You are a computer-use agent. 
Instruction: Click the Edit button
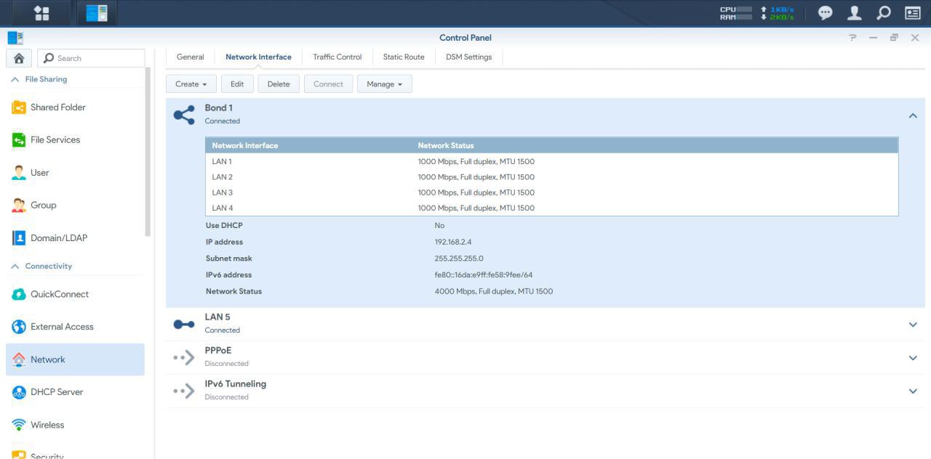[237, 84]
